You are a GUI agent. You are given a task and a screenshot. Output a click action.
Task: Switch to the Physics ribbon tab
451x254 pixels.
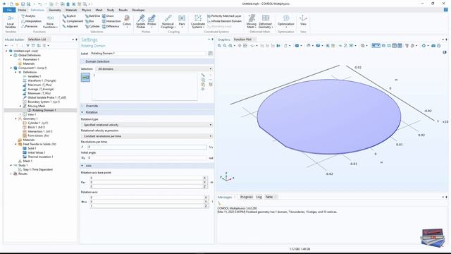(86, 10)
